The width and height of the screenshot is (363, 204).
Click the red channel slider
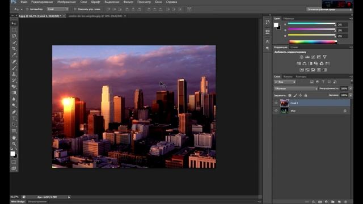pos(311,24)
